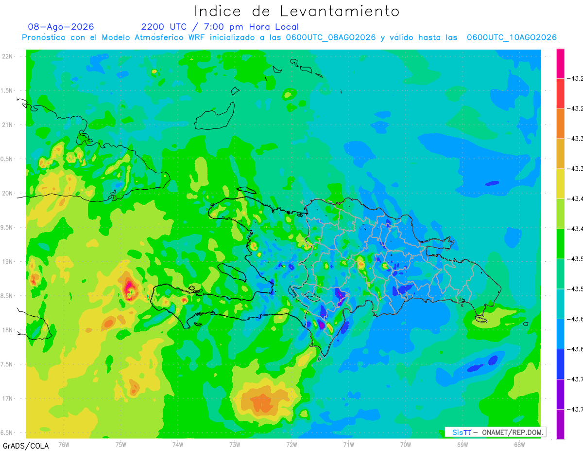The width and height of the screenshot is (583, 451).
Task: Select the dark blue legend swatch
Action: [x=560, y=364]
